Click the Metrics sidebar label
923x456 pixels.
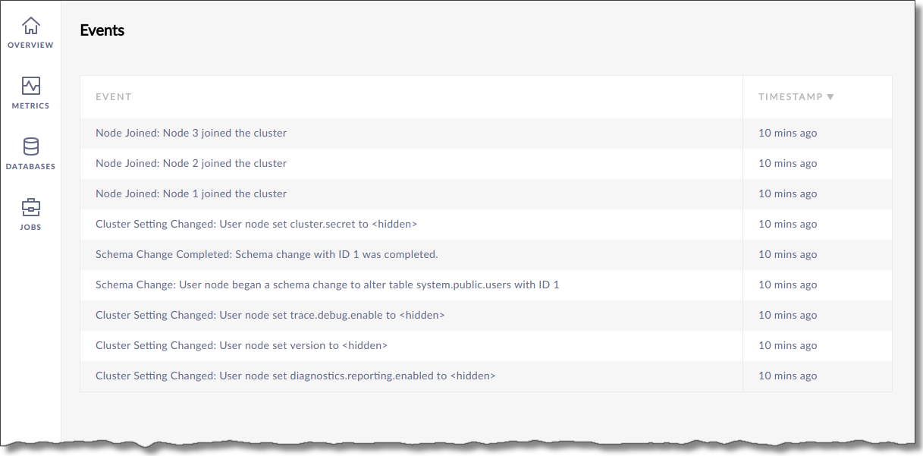click(30, 106)
